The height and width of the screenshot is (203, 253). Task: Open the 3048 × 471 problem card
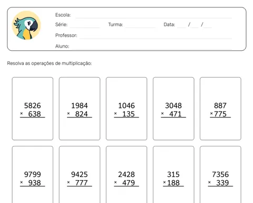pyautogui.click(x=173, y=108)
